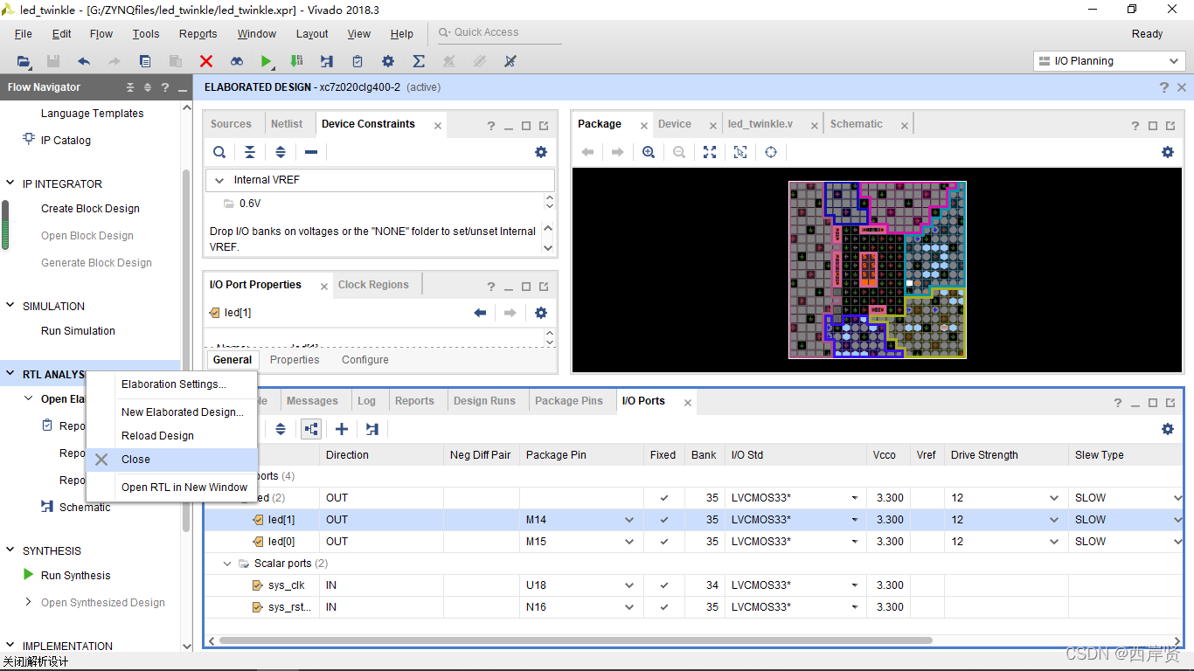1194x671 pixels.
Task: Click help icon in Flow Navigator header
Action: [165, 87]
